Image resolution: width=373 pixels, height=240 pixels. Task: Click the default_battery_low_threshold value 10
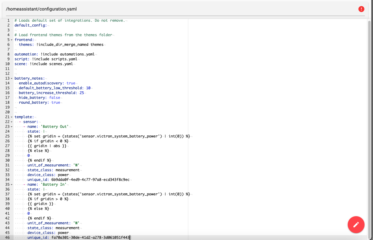(88, 88)
